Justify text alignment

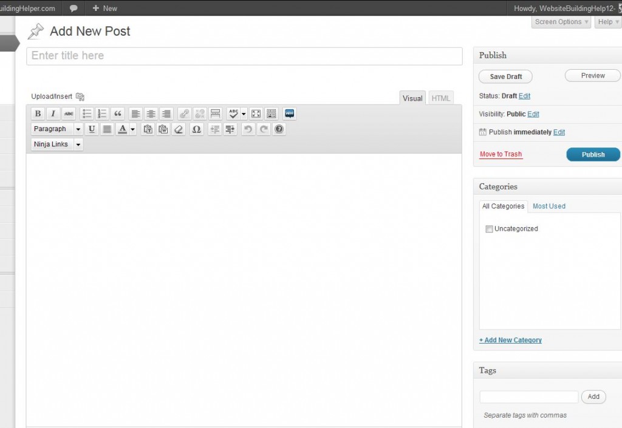[107, 129]
